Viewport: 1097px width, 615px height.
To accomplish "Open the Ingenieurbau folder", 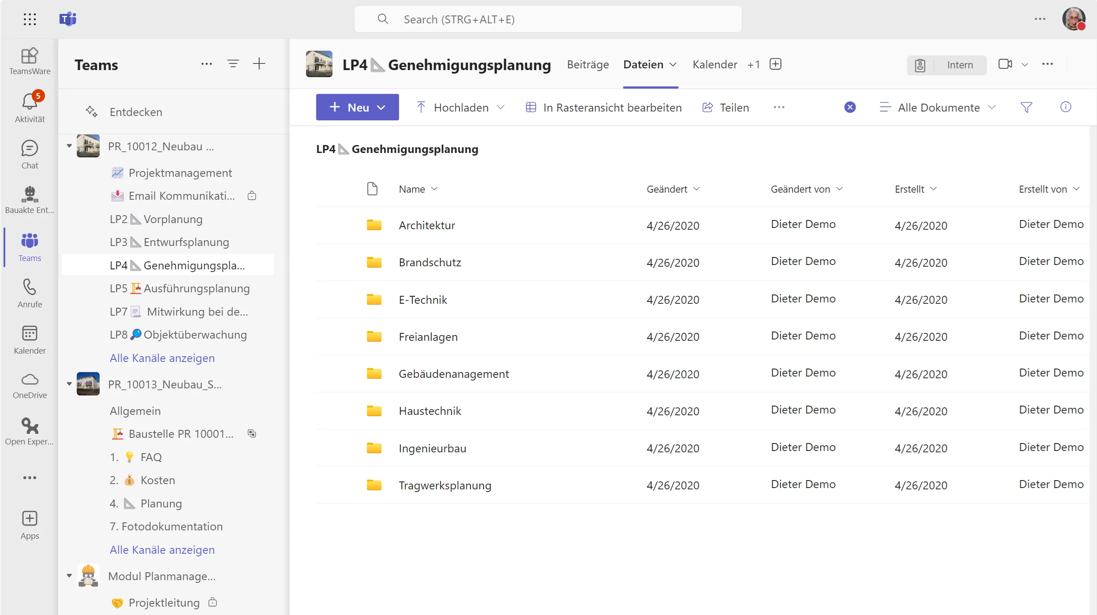I will point(433,448).
